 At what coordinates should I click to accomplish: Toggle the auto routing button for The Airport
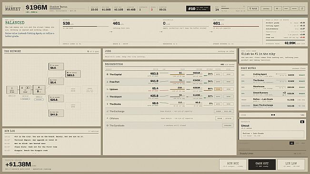pyautogui.click(x=218, y=97)
